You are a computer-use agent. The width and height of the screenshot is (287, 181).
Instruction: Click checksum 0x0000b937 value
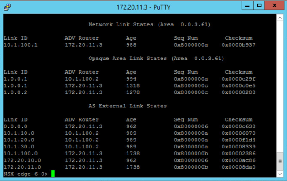238,45
